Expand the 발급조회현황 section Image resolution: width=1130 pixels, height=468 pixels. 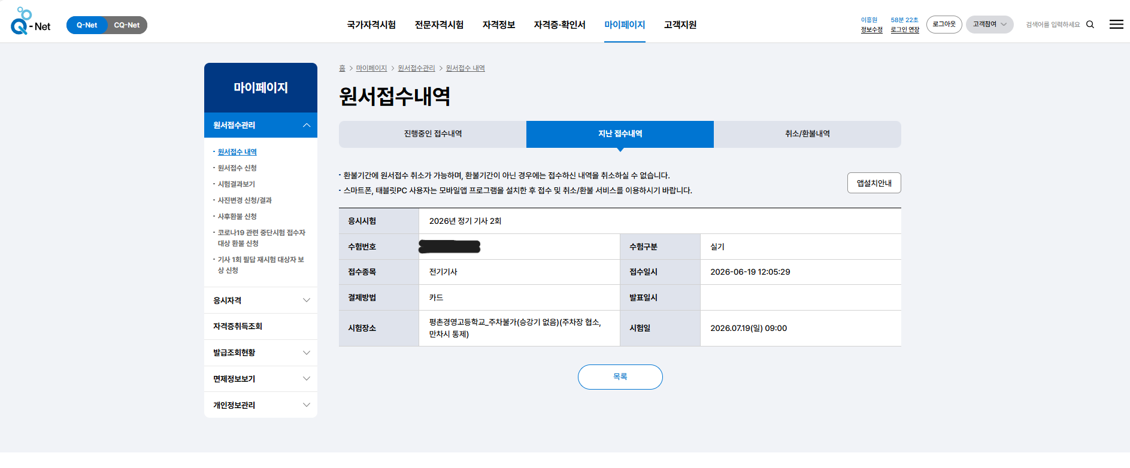260,352
